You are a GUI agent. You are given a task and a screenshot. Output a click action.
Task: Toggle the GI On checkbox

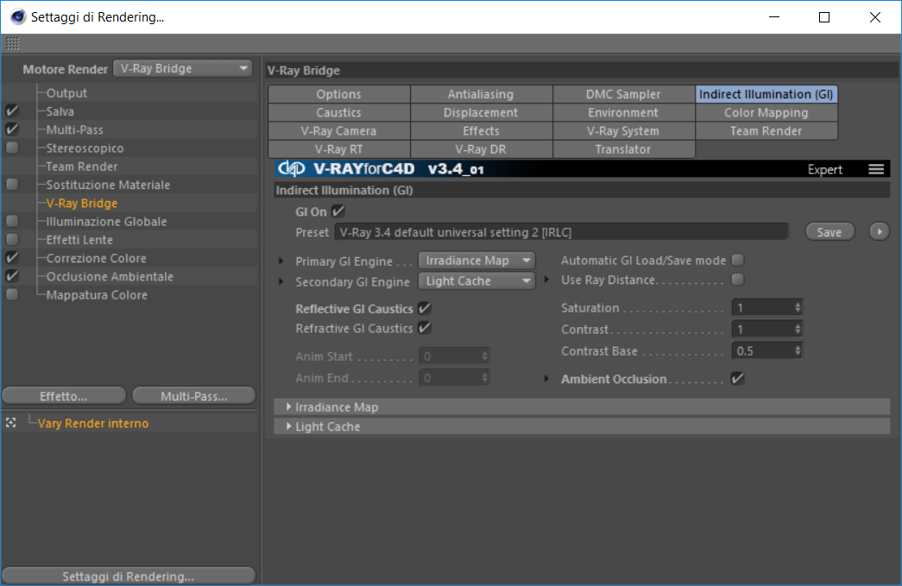[x=338, y=211]
